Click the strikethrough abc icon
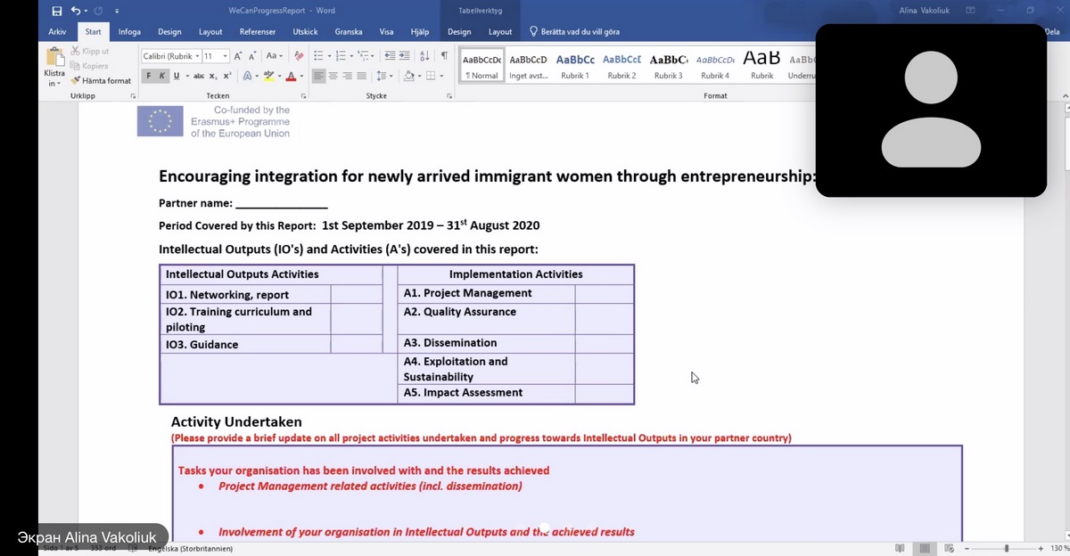Viewport: 1070px width, 556px height. (x=199, y=76)
